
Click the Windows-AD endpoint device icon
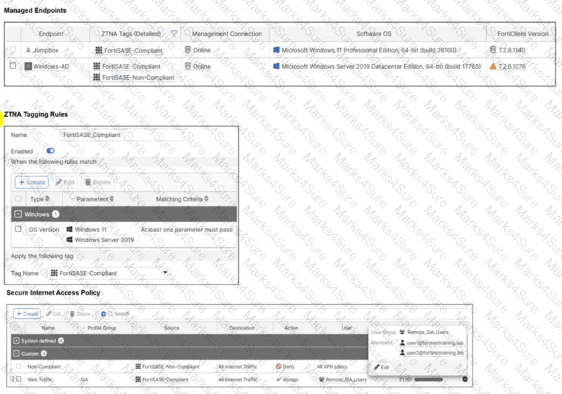pos(28,66)
